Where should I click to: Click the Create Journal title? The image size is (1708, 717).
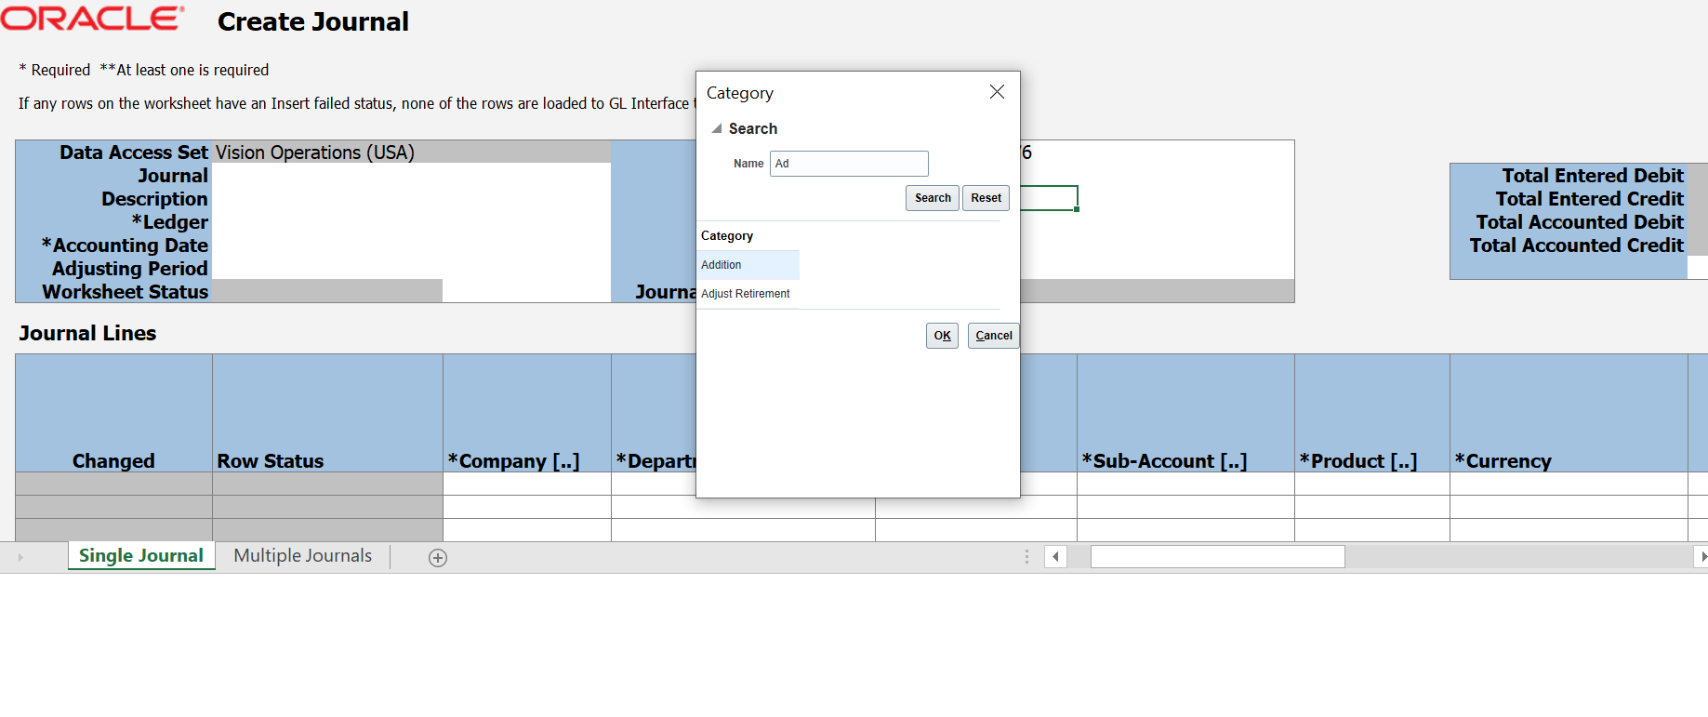[x=313, y=21]
